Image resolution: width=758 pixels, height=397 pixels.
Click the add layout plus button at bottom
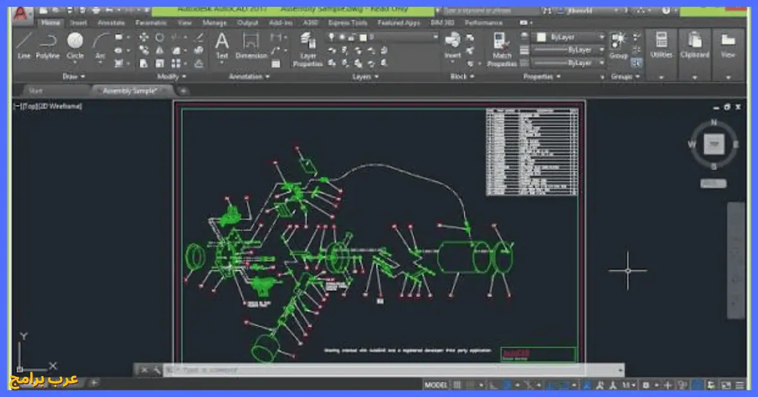pyautogui.click(x=94, y=382)
